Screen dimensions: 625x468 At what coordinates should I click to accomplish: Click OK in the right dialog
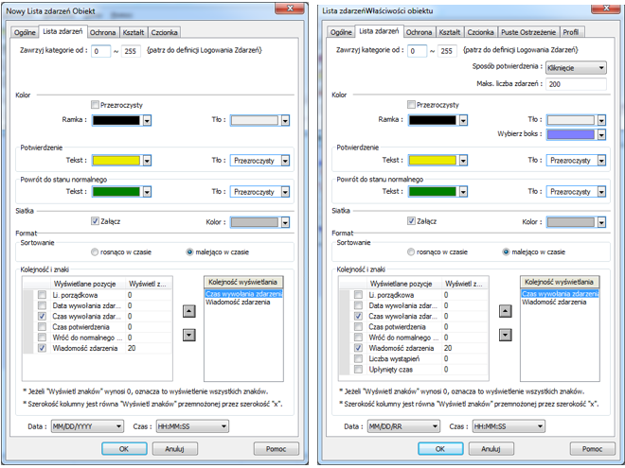440,449
